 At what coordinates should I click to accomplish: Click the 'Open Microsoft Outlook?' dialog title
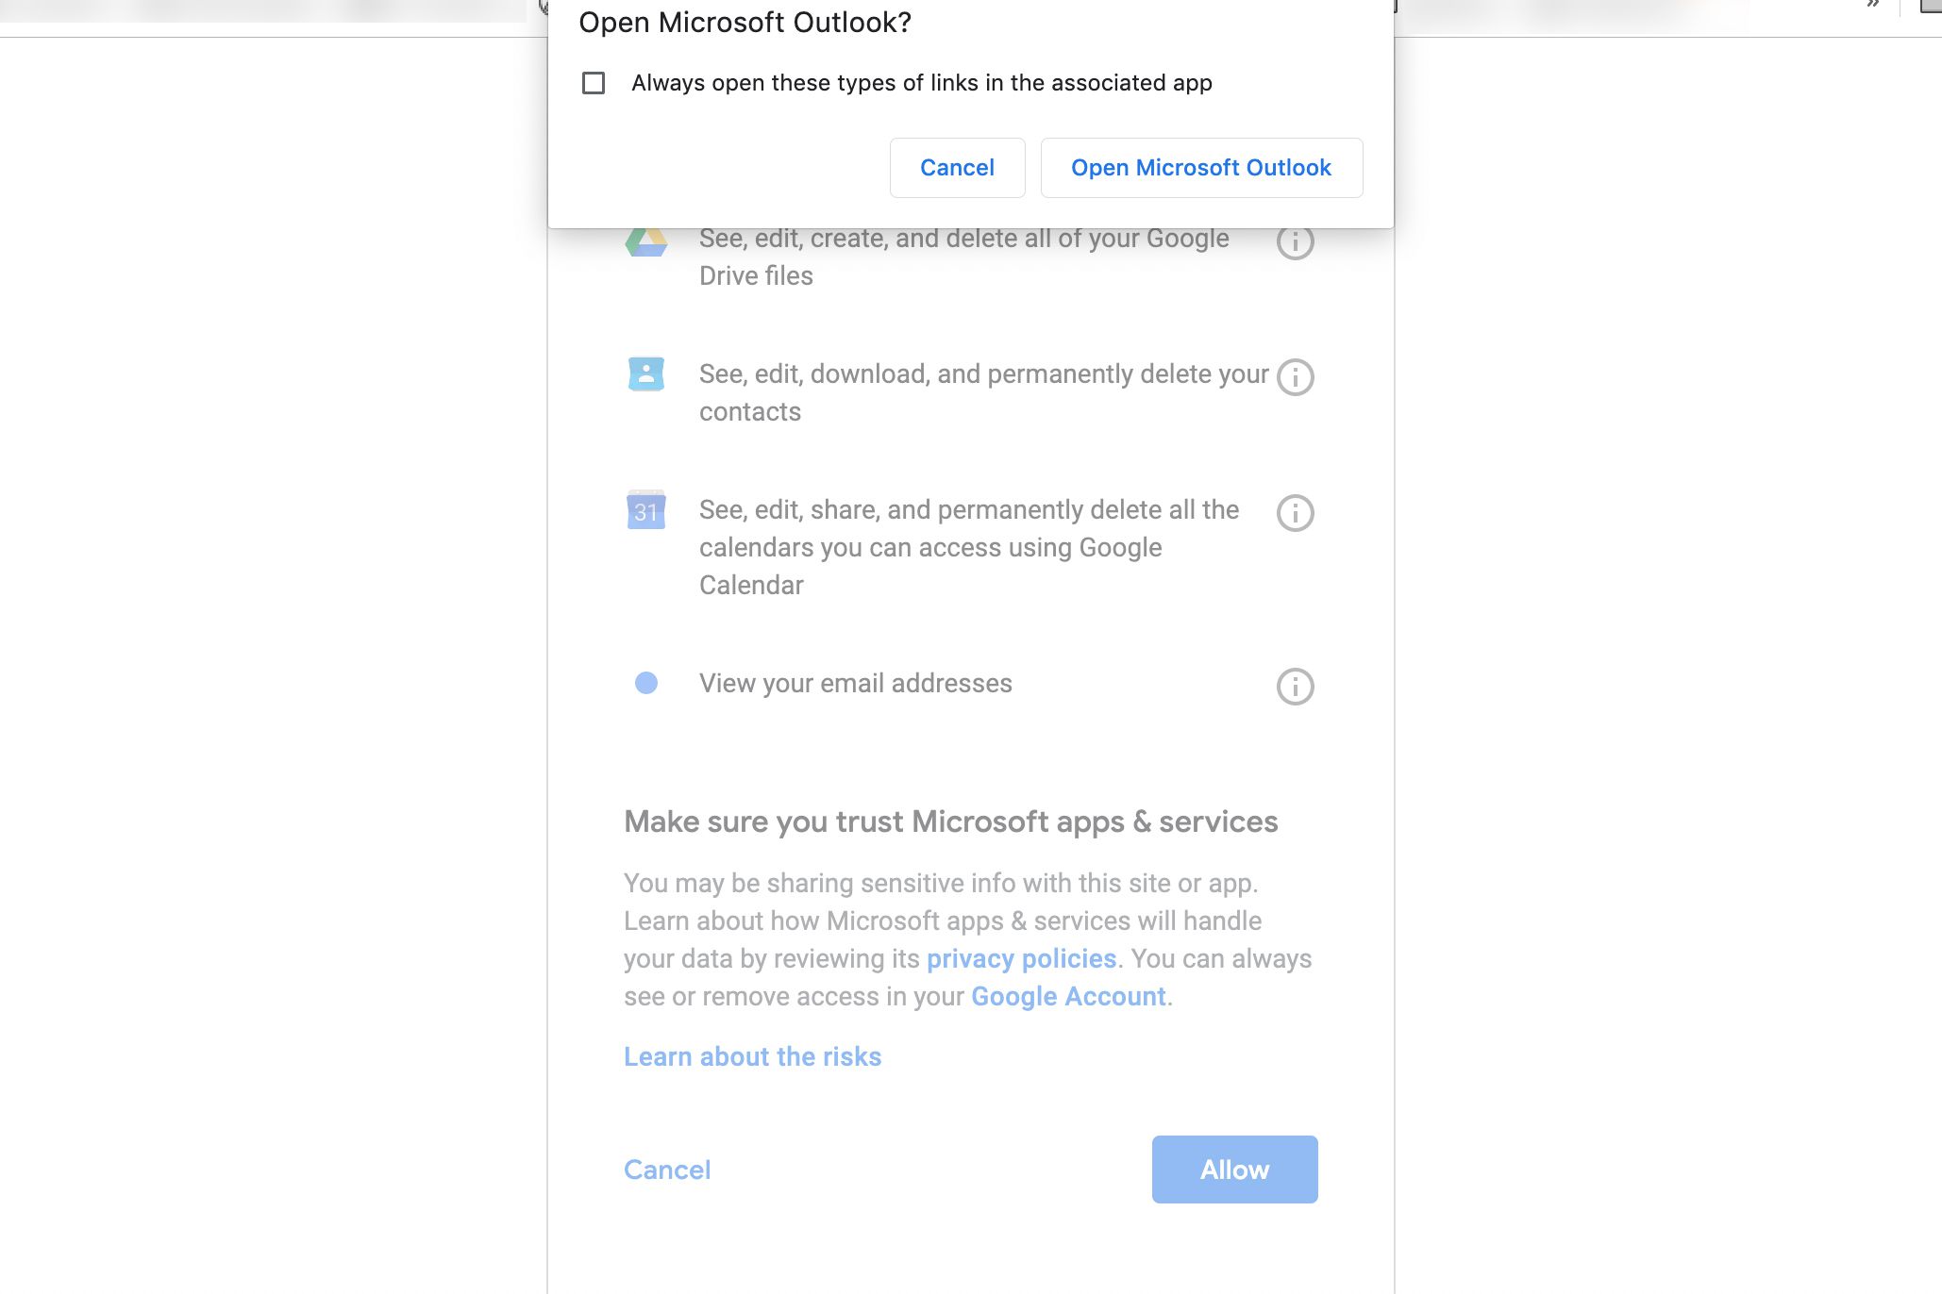click(x=745, y=23)
